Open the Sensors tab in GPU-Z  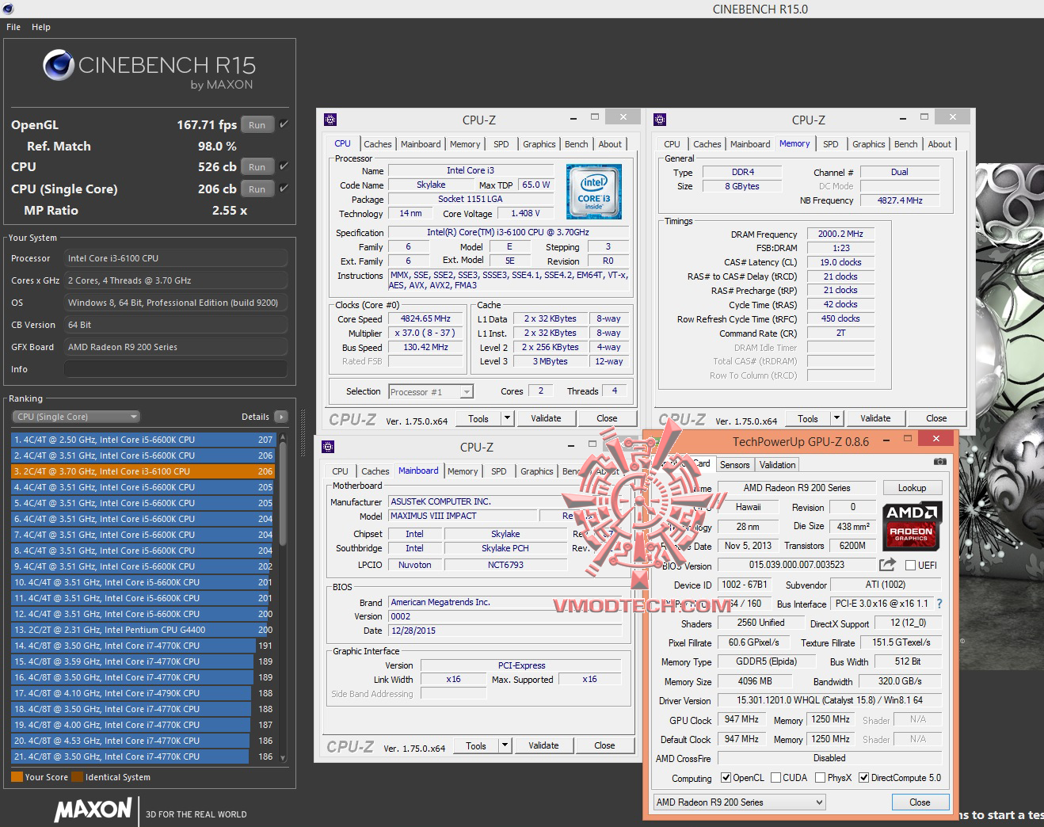(x=734, y=465)
